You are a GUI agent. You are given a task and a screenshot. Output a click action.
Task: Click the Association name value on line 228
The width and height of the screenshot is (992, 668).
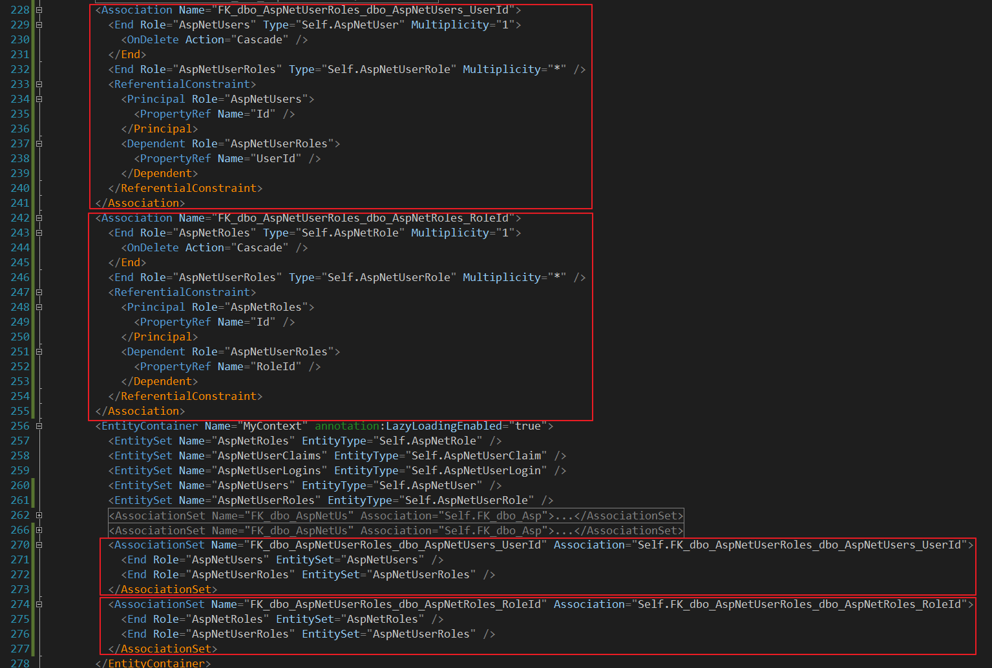[363, 10]
